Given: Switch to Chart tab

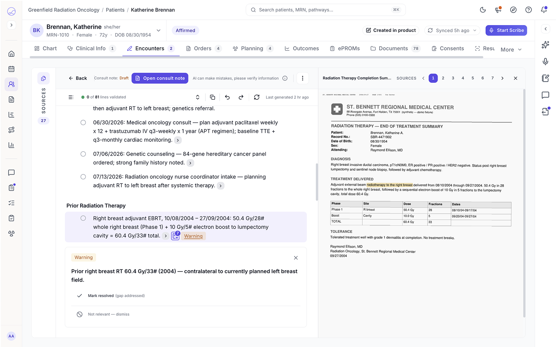Looking at the screenshot, I should click(x=45, y=48).
